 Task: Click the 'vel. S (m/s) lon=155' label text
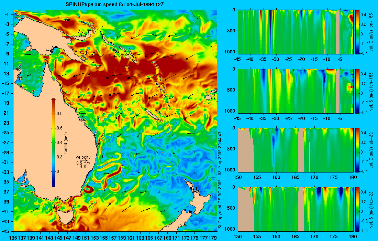[371, 92]
